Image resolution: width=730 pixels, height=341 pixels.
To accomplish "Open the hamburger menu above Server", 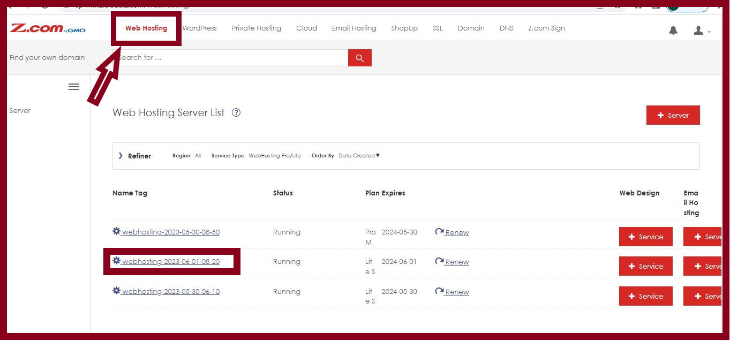I will (73, 86).
